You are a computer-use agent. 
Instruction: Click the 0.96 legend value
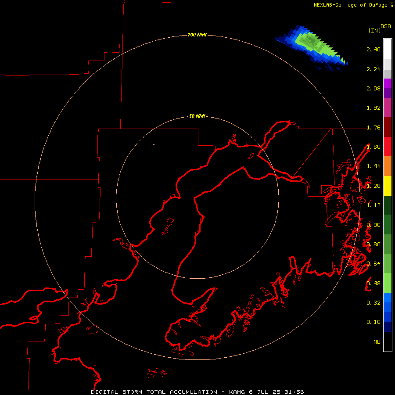pos(373,225)
